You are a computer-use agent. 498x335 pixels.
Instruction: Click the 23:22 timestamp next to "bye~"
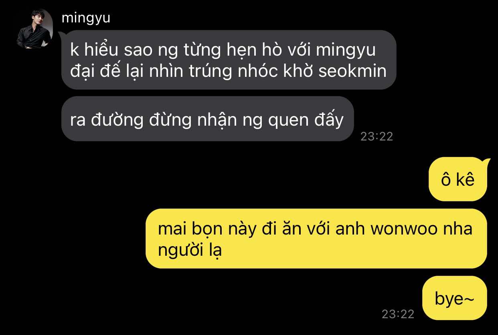click(x=397, y=314)
